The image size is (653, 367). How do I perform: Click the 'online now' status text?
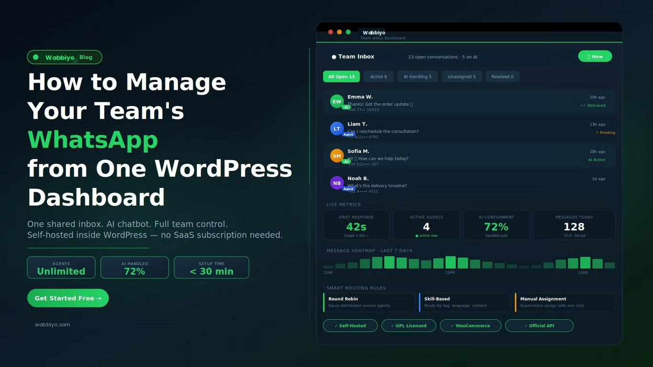pos(426,236)
